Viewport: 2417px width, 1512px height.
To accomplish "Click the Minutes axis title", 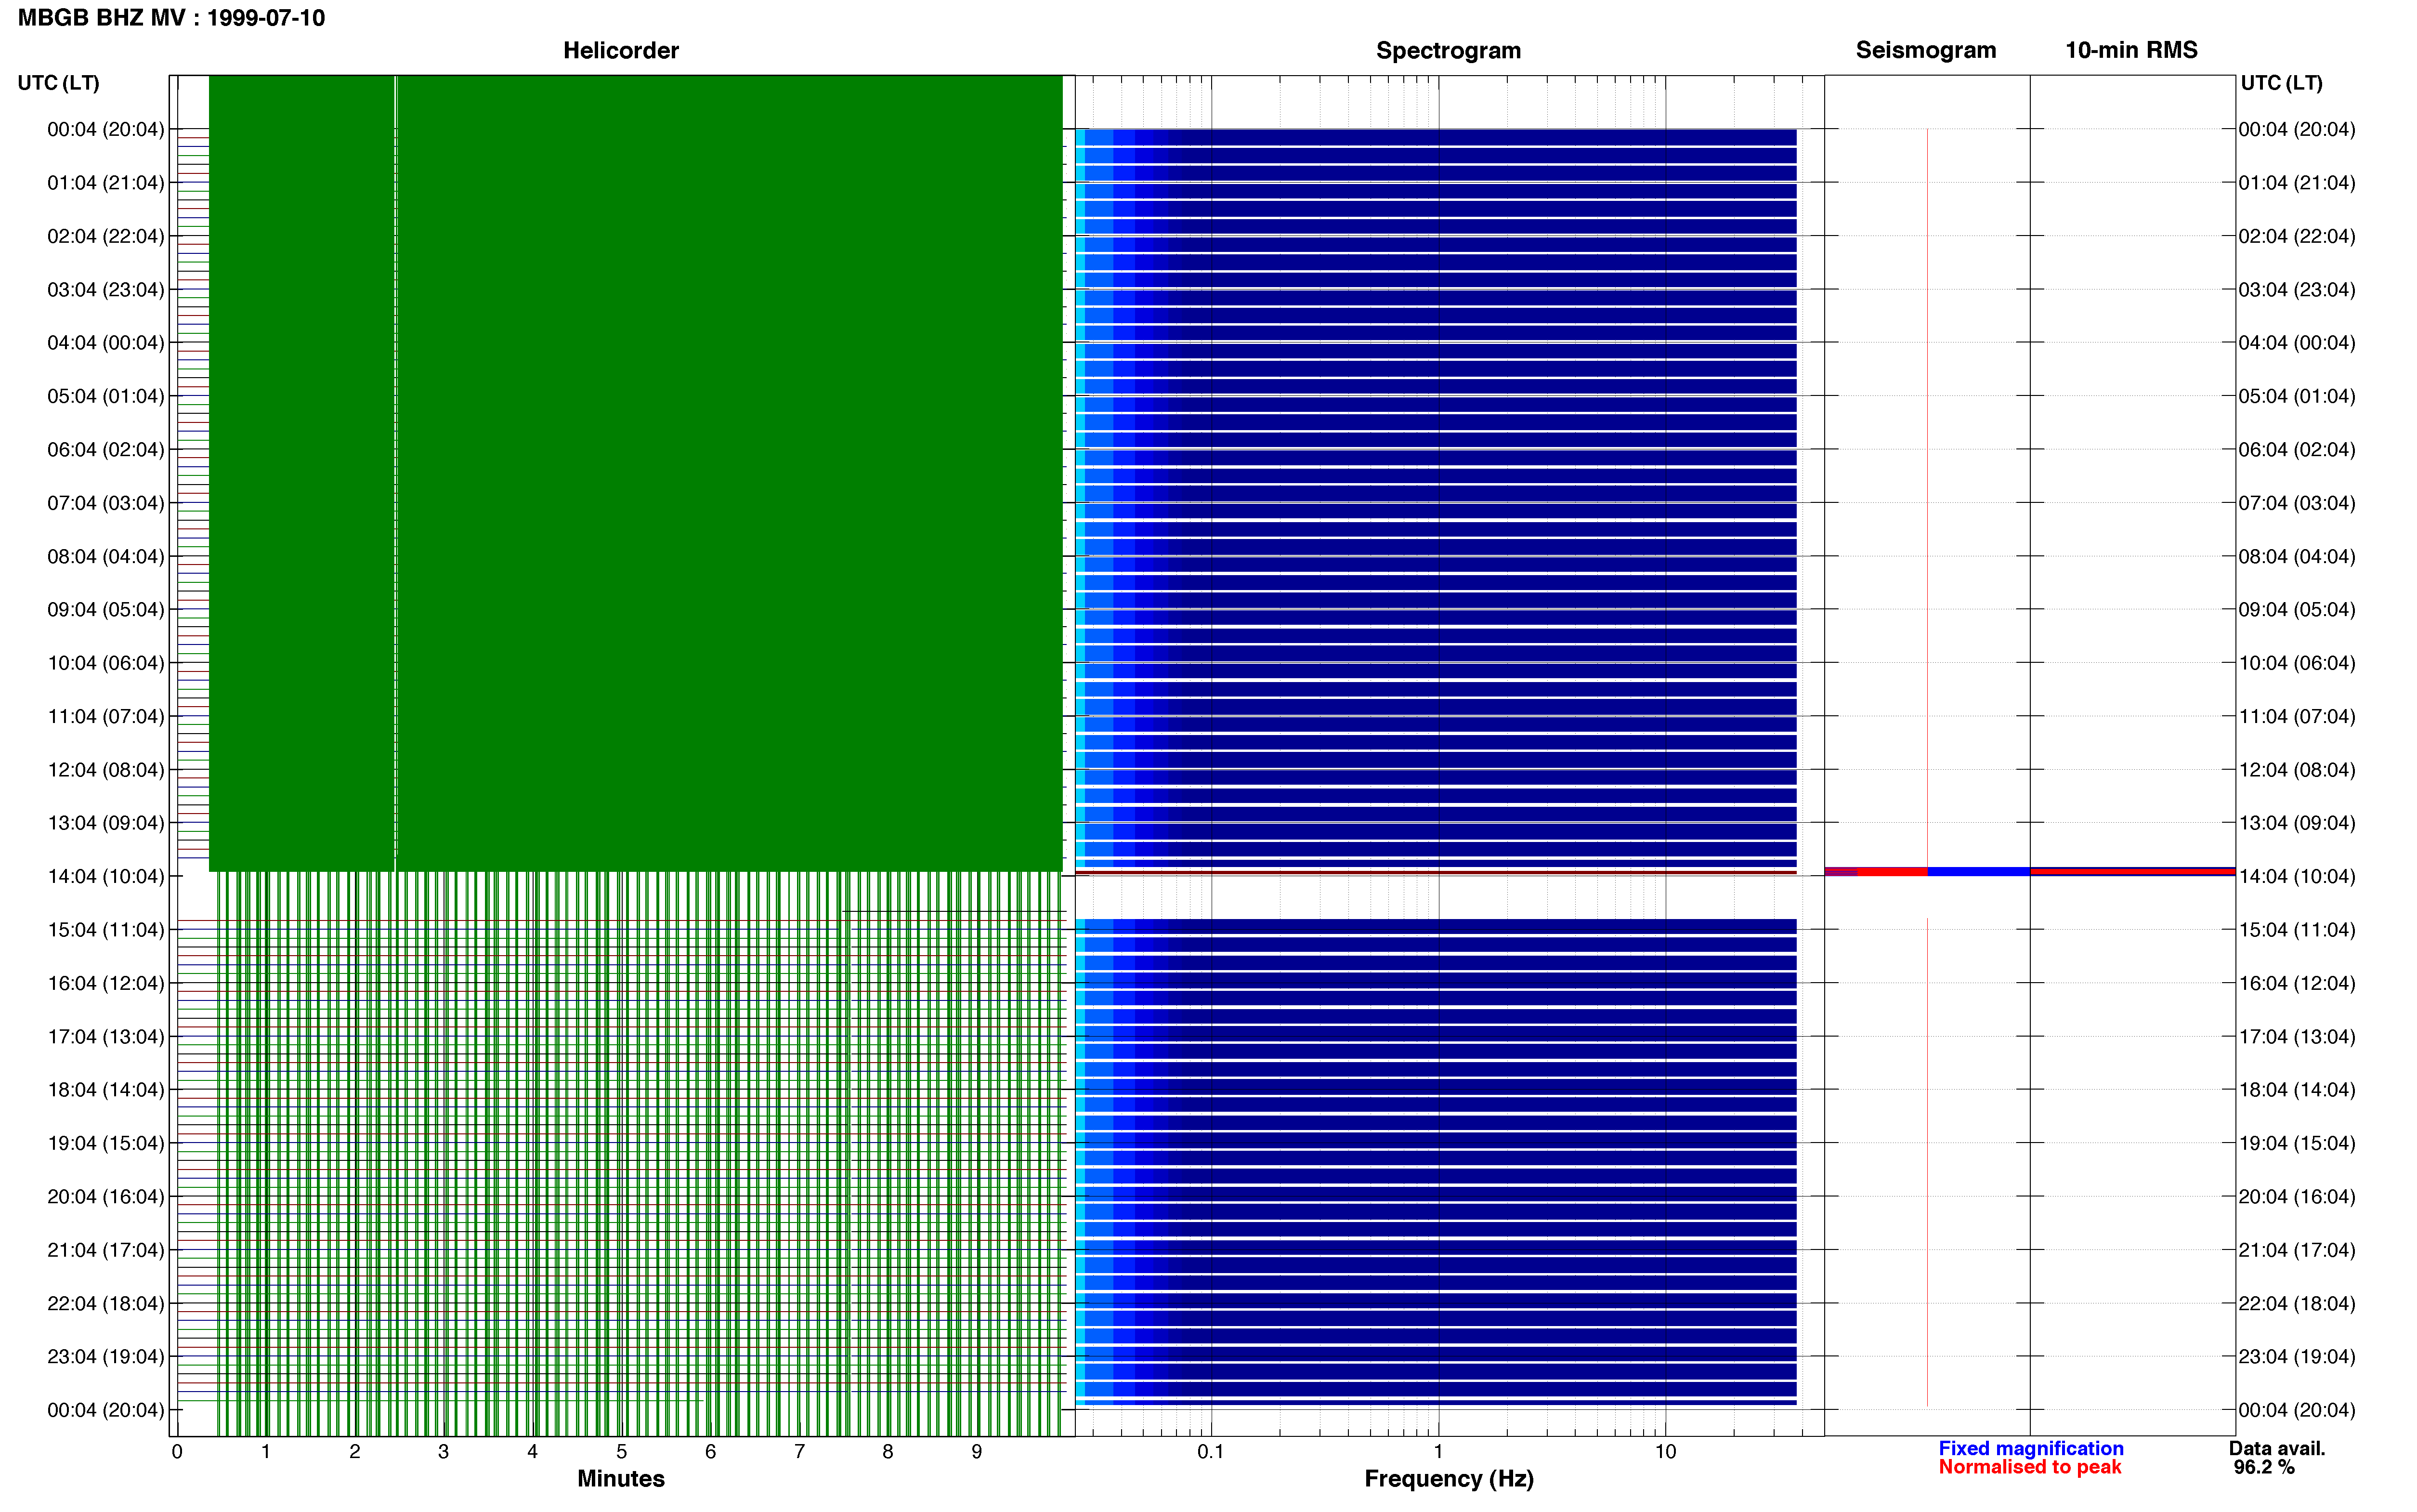I will pos(621,1478).
